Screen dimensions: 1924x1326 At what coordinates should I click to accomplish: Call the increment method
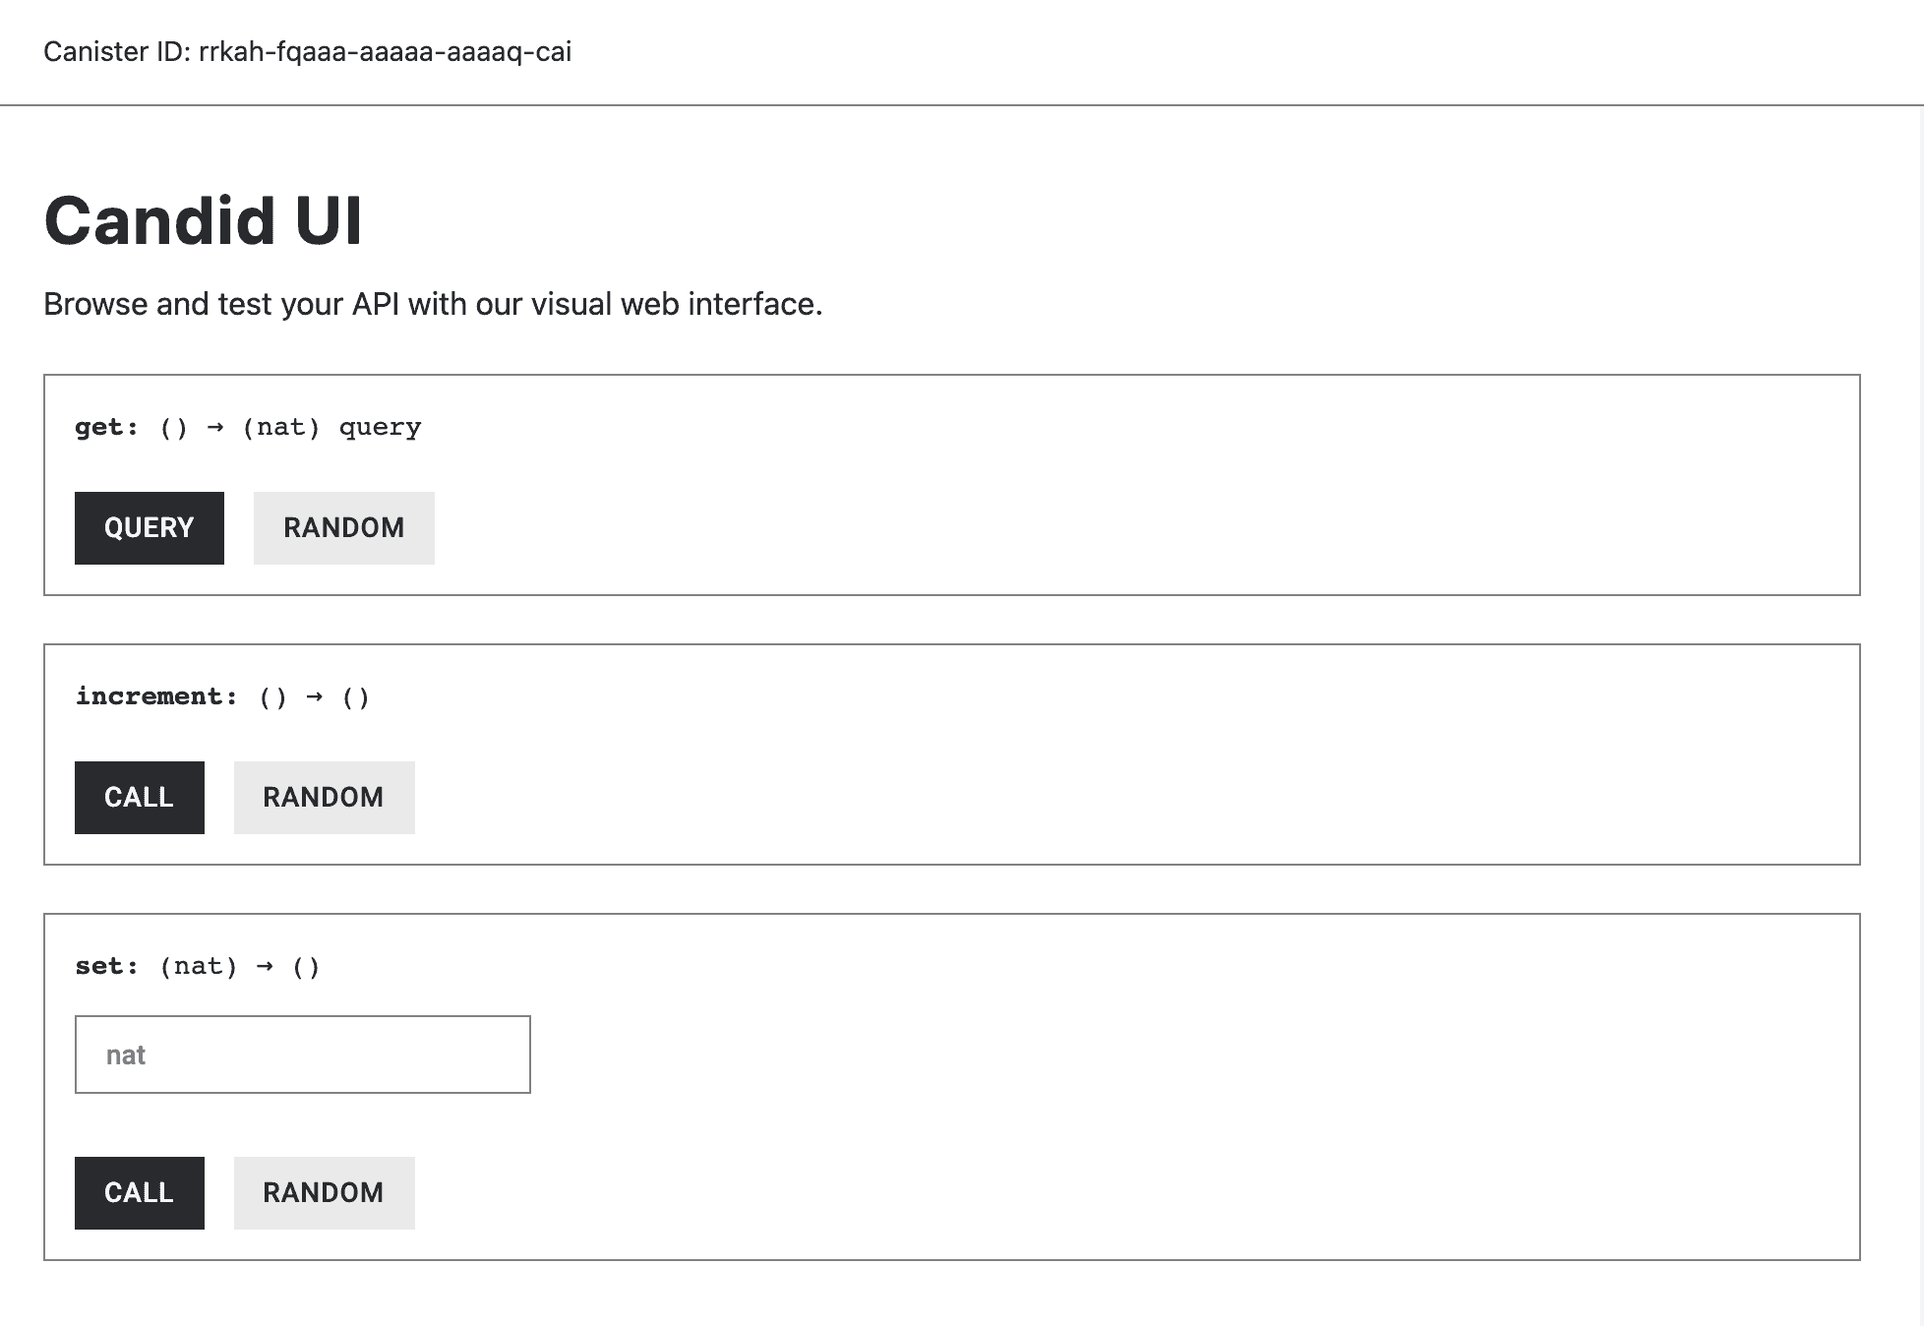click(x=139, y=798)
